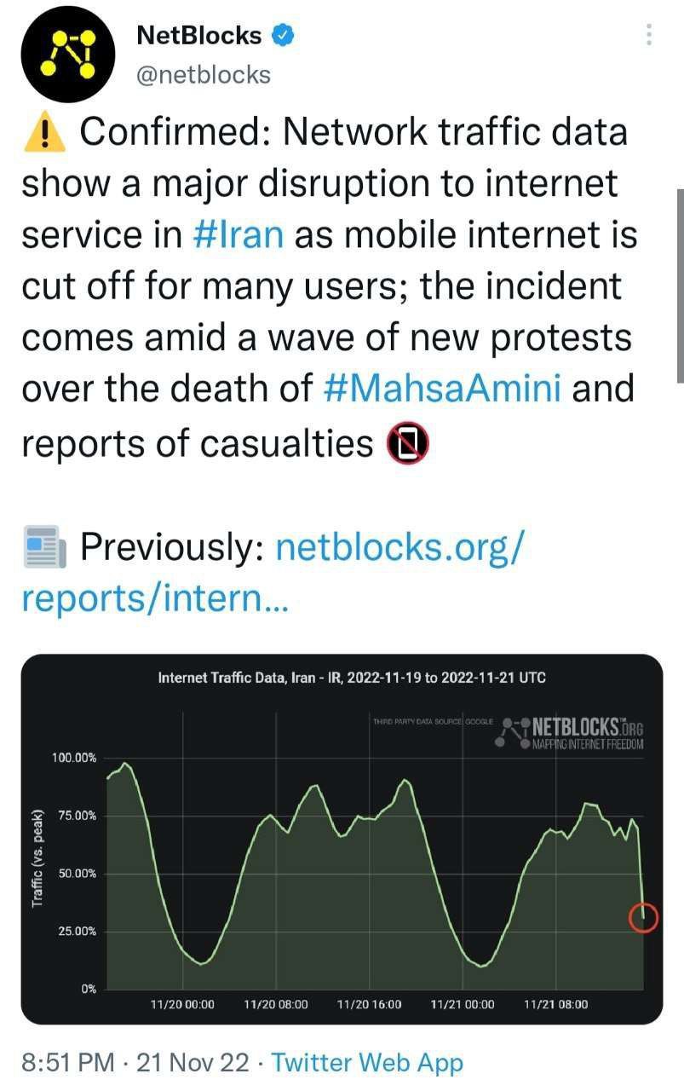The height and width of the screenshot is (1091, 684).
Task: Open the #MahsaAmini hashtag
Action: [443, 389]
